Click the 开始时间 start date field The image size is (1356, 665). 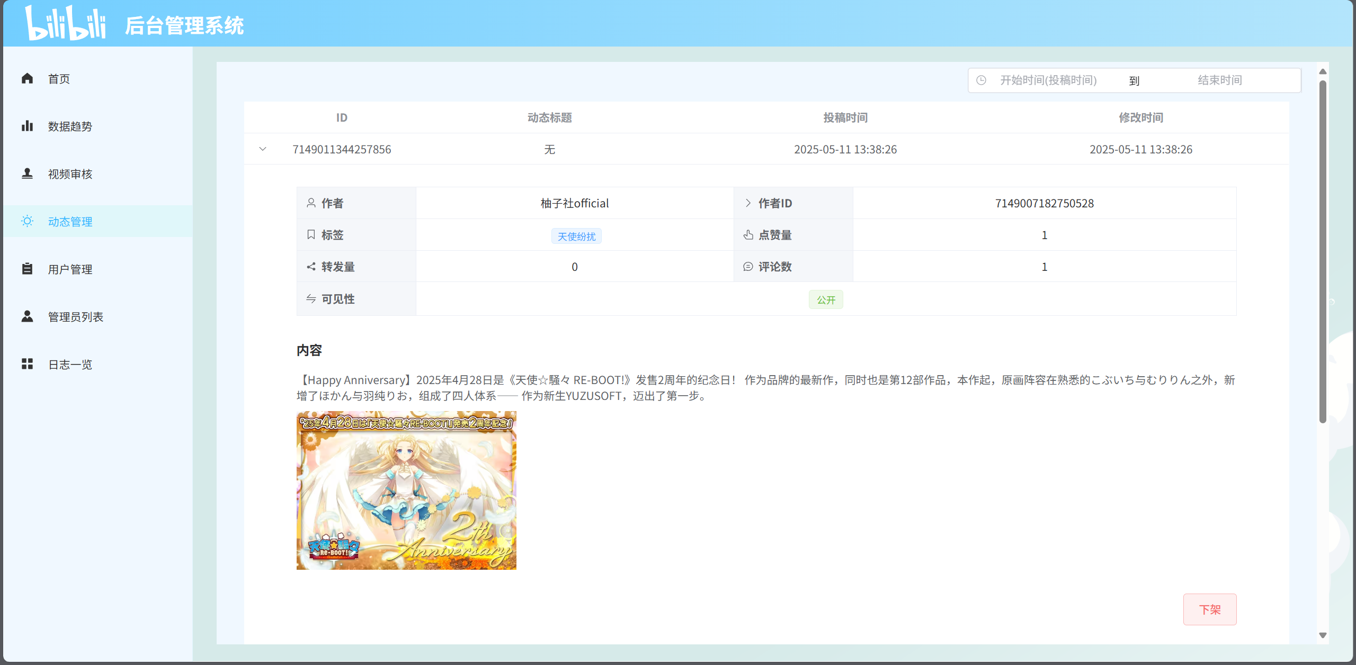[1048, 80]
